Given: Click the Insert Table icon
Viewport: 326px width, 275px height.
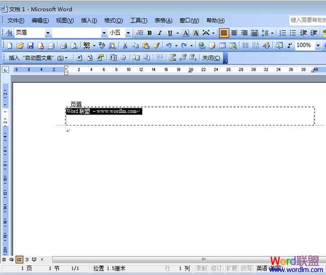Looking at the screenshot, I should (222, 45).
